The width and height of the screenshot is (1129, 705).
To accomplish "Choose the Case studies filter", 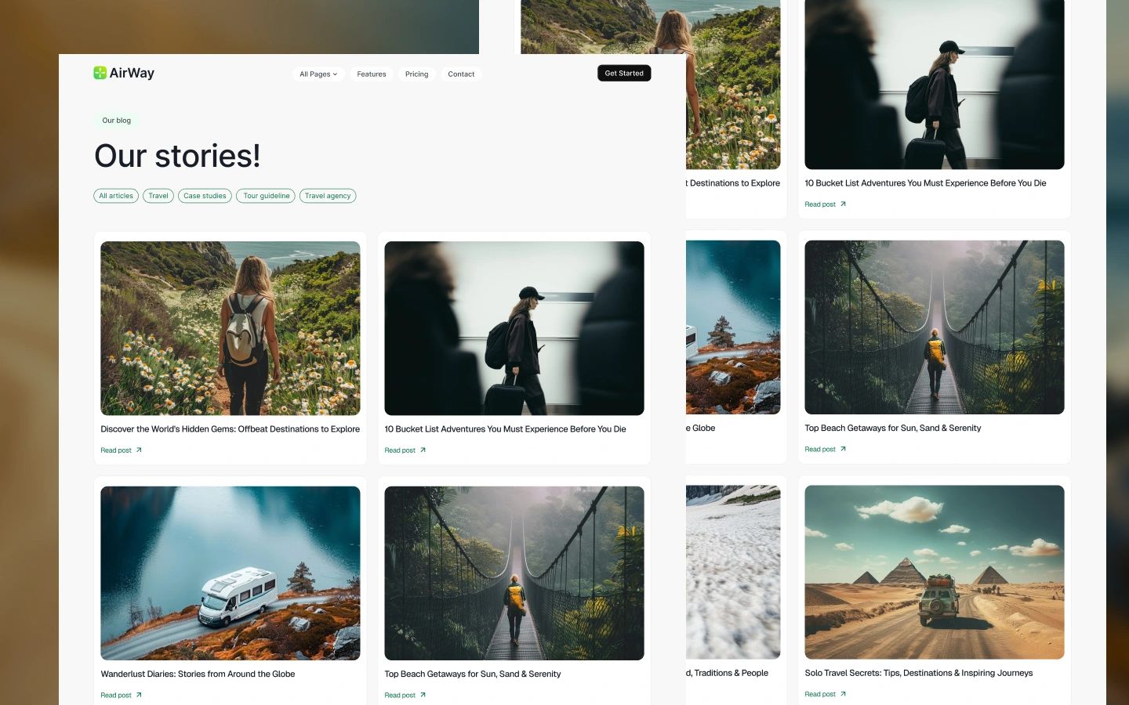I will (205, 196).
